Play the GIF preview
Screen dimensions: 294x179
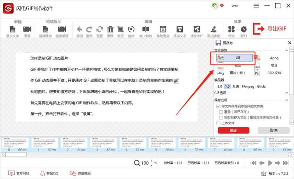point(270,163)
